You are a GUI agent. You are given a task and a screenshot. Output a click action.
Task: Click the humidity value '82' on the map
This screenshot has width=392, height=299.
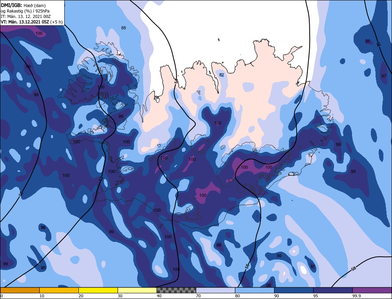pyautogui.click(x=221, y=75)
